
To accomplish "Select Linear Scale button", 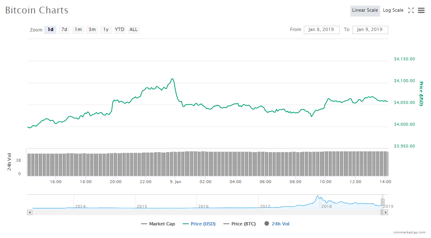I will point(365,10).
